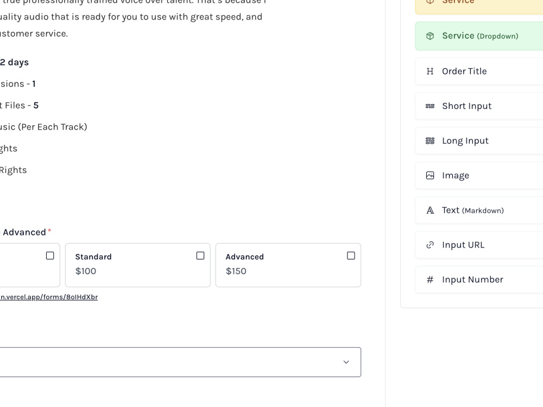Tick the checkbox on the leftmost package card
The width and height of the screenshot is (543, 407).
pyautogui.click(x=50, y=255)
